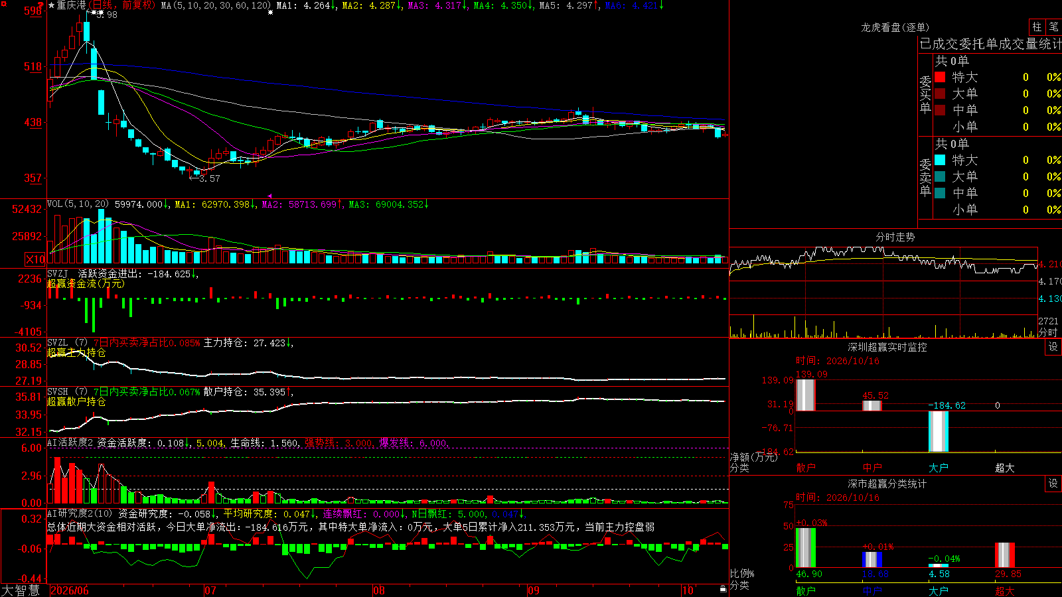
Task: Click the red question mark icon
Action: (42, 5)
